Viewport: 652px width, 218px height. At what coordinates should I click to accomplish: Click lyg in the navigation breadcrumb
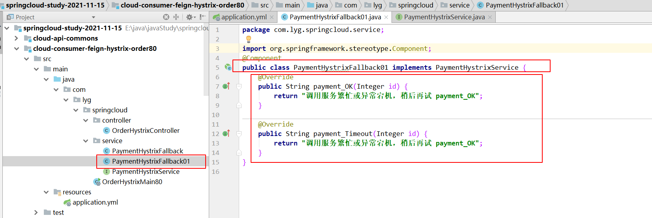pos(377,5)
